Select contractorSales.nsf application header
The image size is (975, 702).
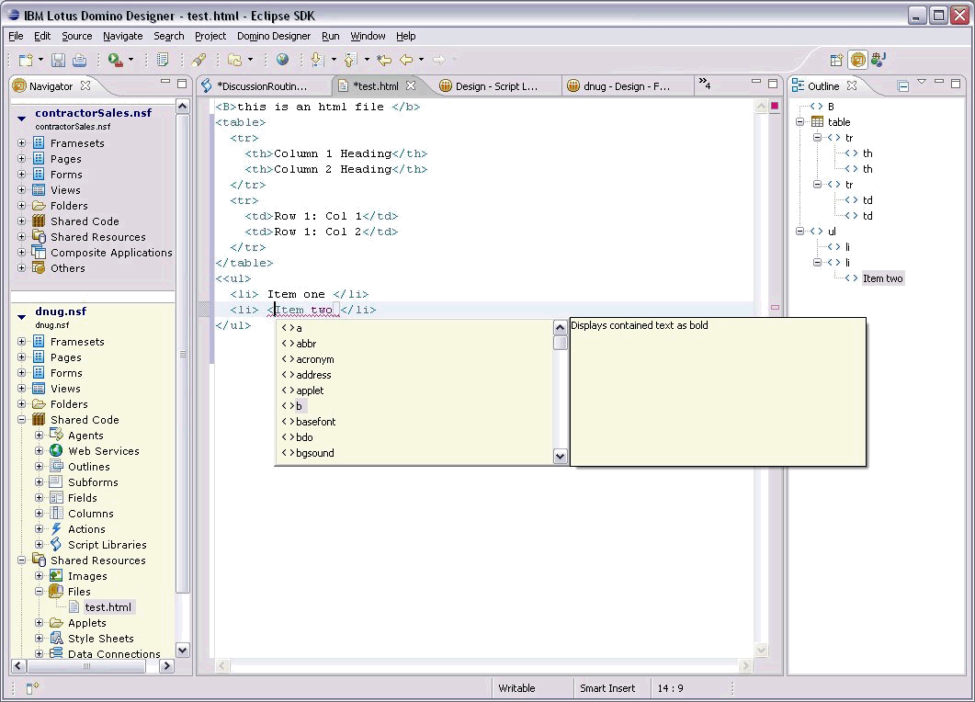[x=93, y=112]
